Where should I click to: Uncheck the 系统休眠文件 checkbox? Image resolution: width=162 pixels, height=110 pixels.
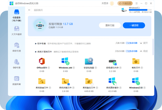click(x=68, y=84)
